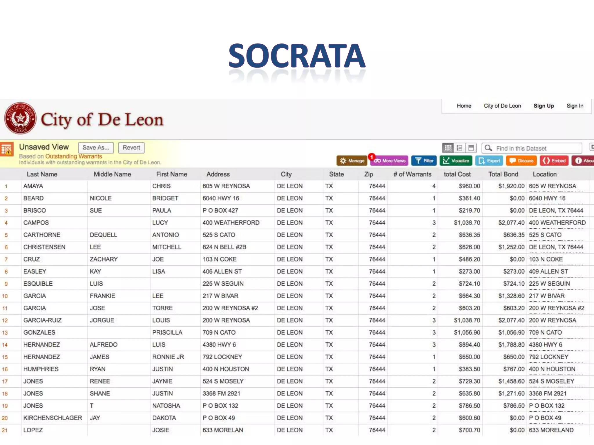Image resolution: width=594 pixels, height=445 pixels.
Task: Open the Discuss speech bubble button
Action: [521, 161]
